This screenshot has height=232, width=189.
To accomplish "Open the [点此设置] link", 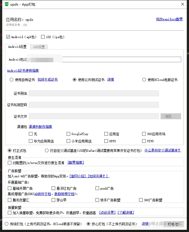I will [107, 213].
